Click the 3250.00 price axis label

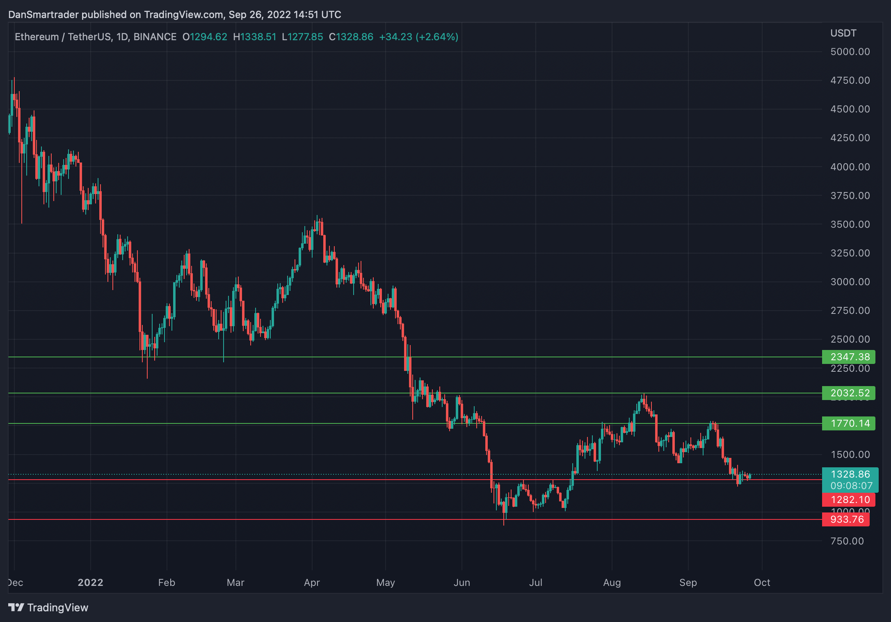[850, 253]
